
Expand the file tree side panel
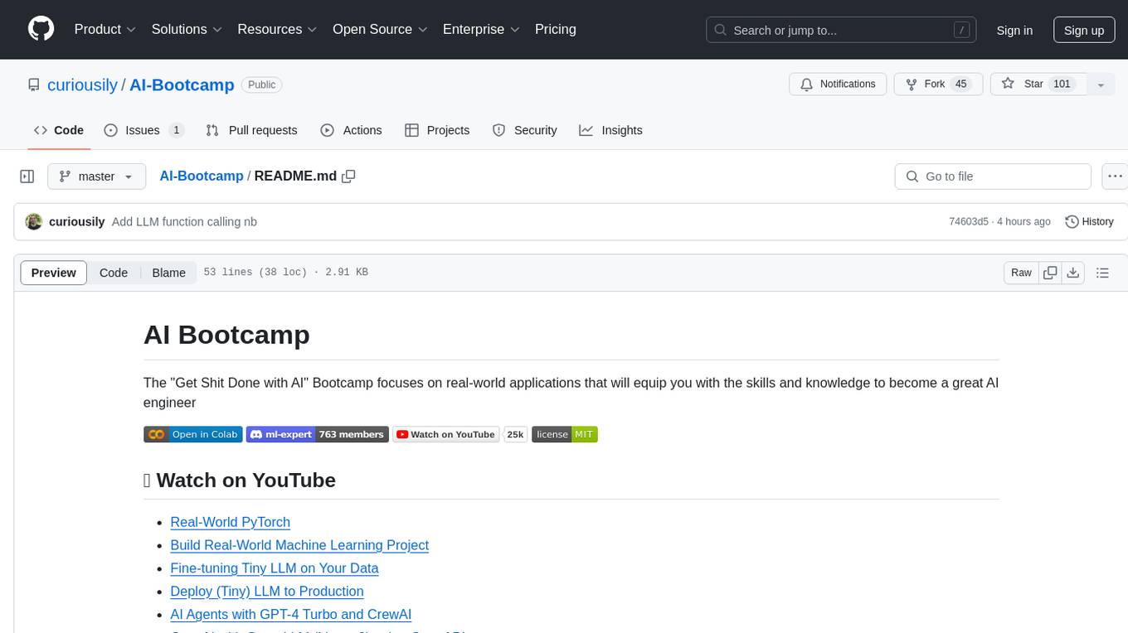pyautogui.click(x=27, y=176)
